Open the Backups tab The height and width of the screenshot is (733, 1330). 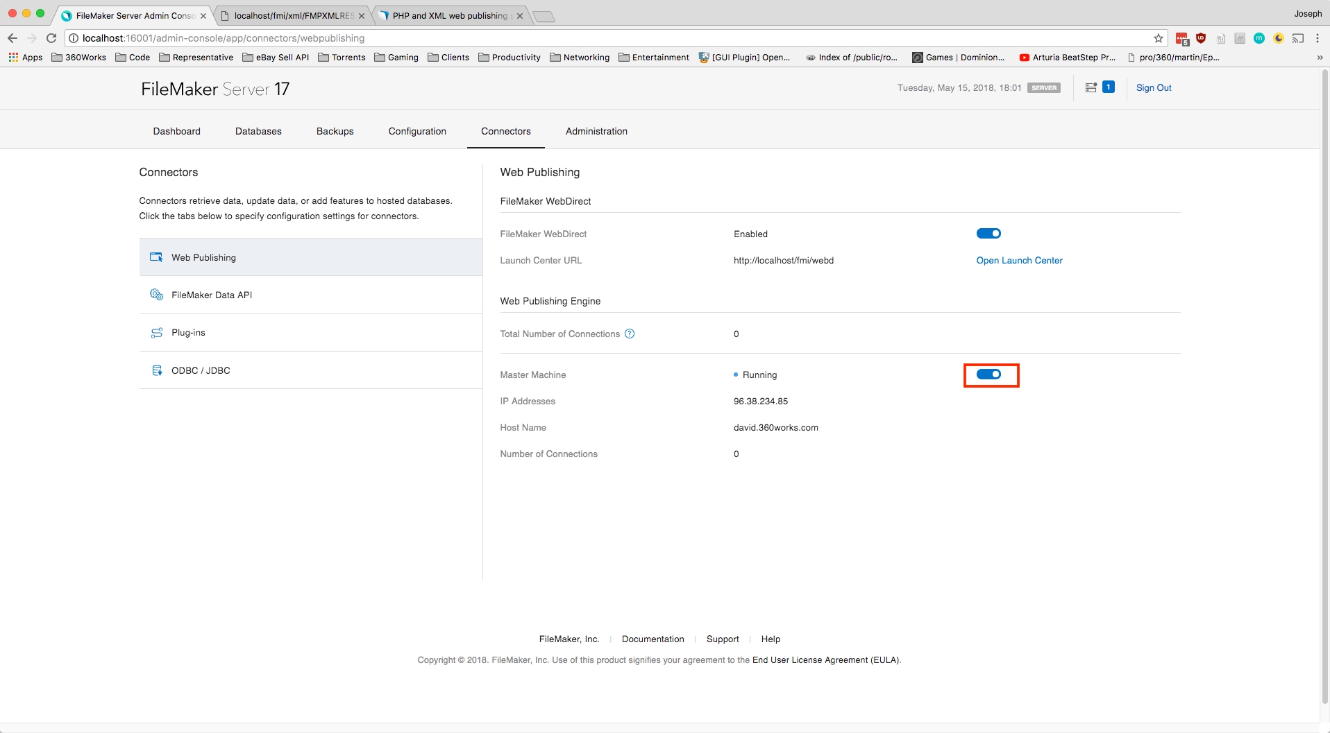(335, 131)
